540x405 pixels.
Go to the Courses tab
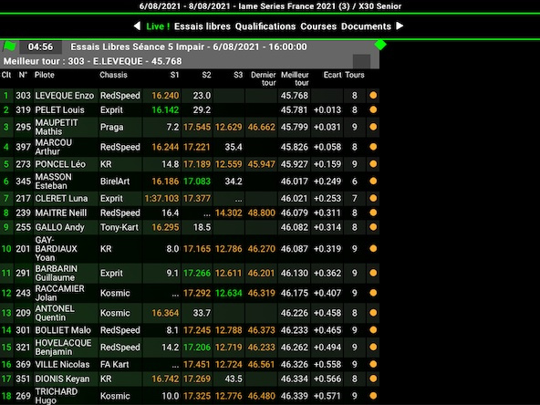[318, 26]
